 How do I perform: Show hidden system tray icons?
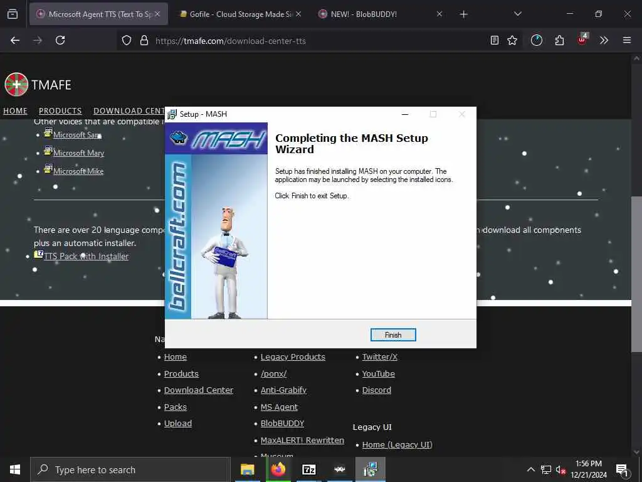[x=530, y=469]
